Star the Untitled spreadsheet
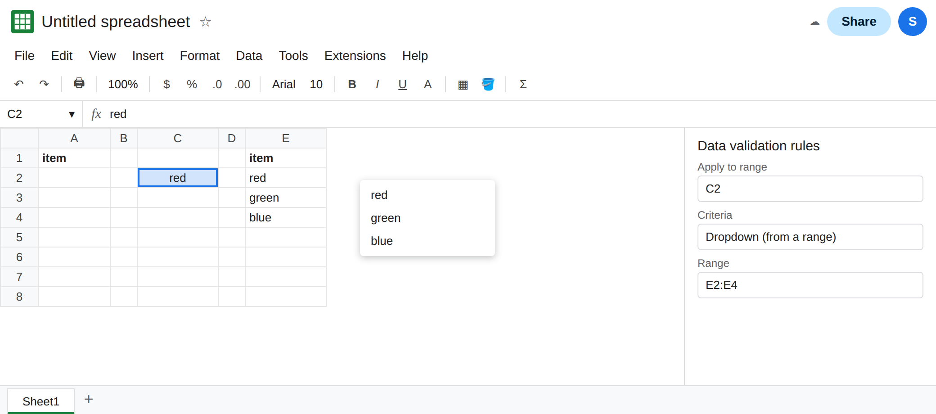This screenshot has height=414, width=936. pyautogui.click(x=205, y=22)
